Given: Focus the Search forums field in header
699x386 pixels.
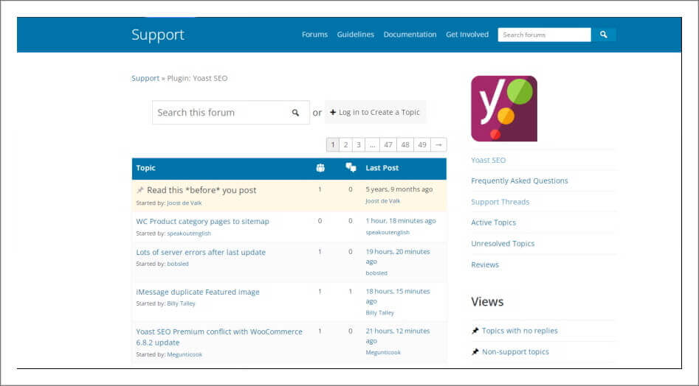Looking at the screenshot, I should click(x=544, y=35).
